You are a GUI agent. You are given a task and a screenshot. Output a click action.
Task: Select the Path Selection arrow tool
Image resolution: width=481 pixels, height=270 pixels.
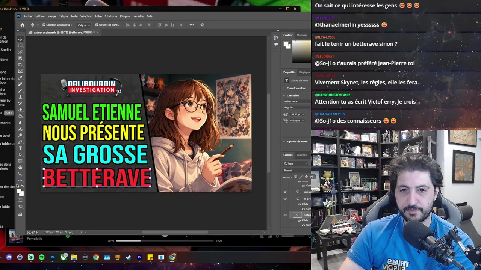(x=20, y=154)
